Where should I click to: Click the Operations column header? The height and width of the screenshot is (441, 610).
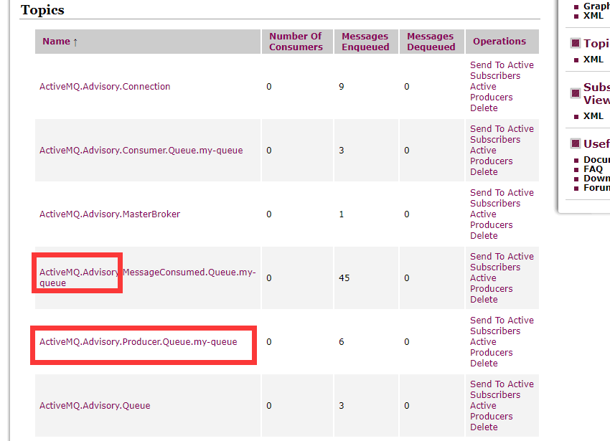pyautogui.click(x=499, y=41)
